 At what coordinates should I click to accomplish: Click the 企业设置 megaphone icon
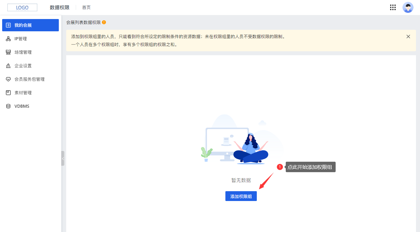coord(8,65)
